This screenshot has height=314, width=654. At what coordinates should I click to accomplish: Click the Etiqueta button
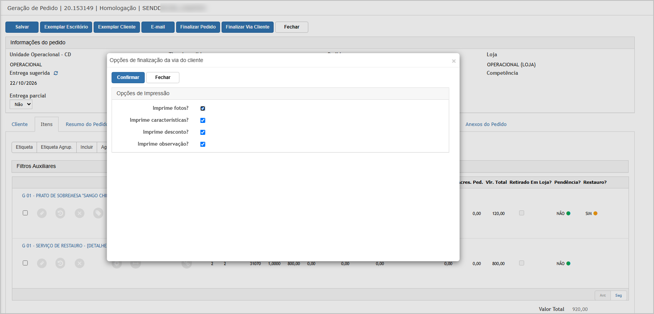tap(24, 147)
